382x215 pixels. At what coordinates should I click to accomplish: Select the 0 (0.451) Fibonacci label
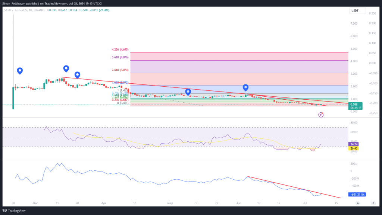[x=123, y=103]
